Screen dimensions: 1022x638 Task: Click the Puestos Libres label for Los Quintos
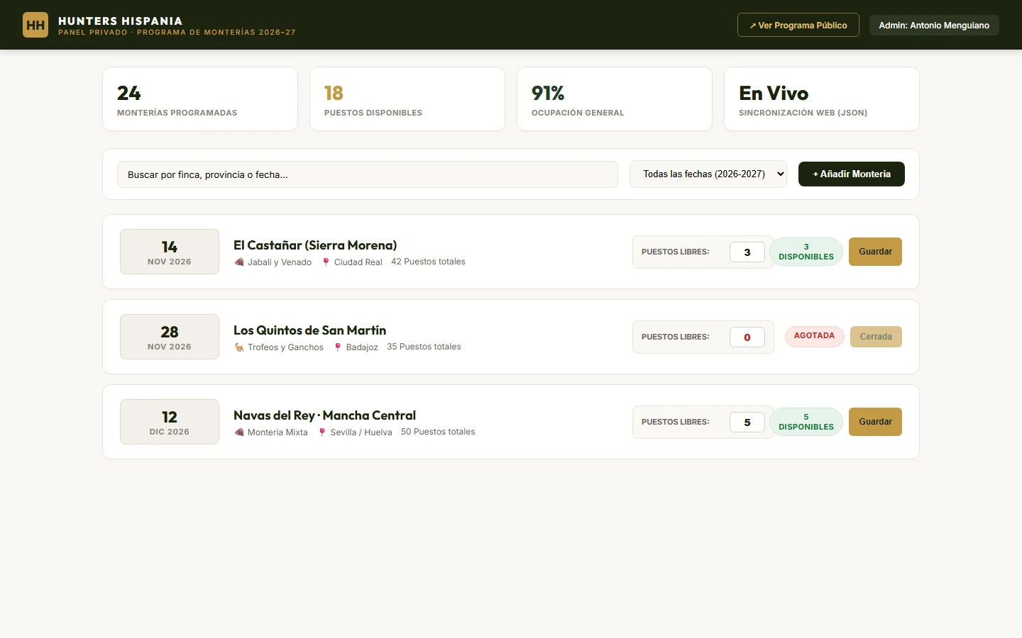tap(676, 337)
